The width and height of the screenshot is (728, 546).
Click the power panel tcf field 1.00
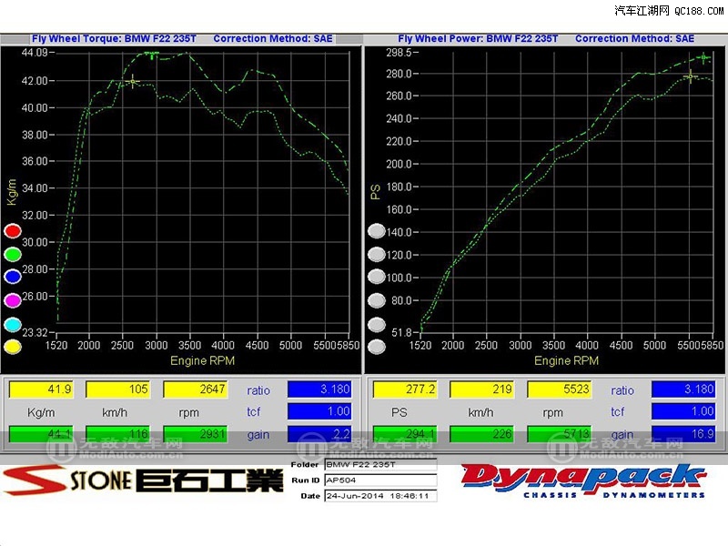(x=683, y=411)
